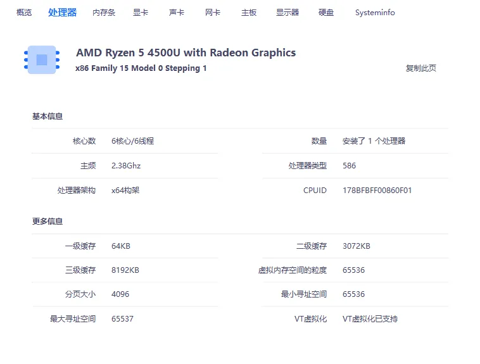Click the VT虚拟化已支持 status text

tap(370, 319)
